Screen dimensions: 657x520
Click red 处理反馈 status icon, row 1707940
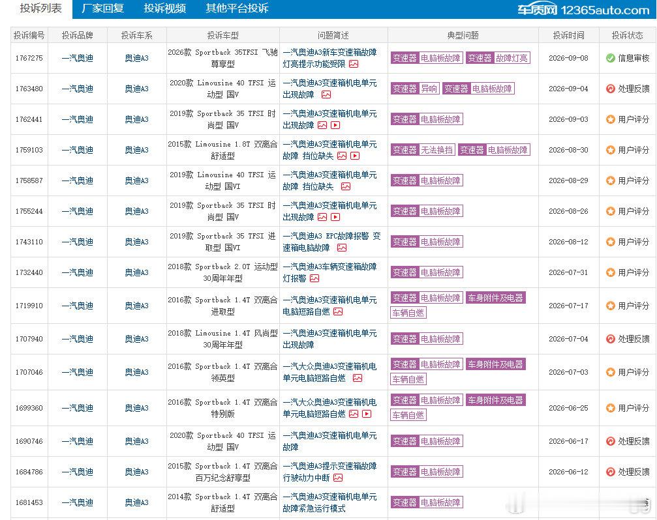point(611,339)
